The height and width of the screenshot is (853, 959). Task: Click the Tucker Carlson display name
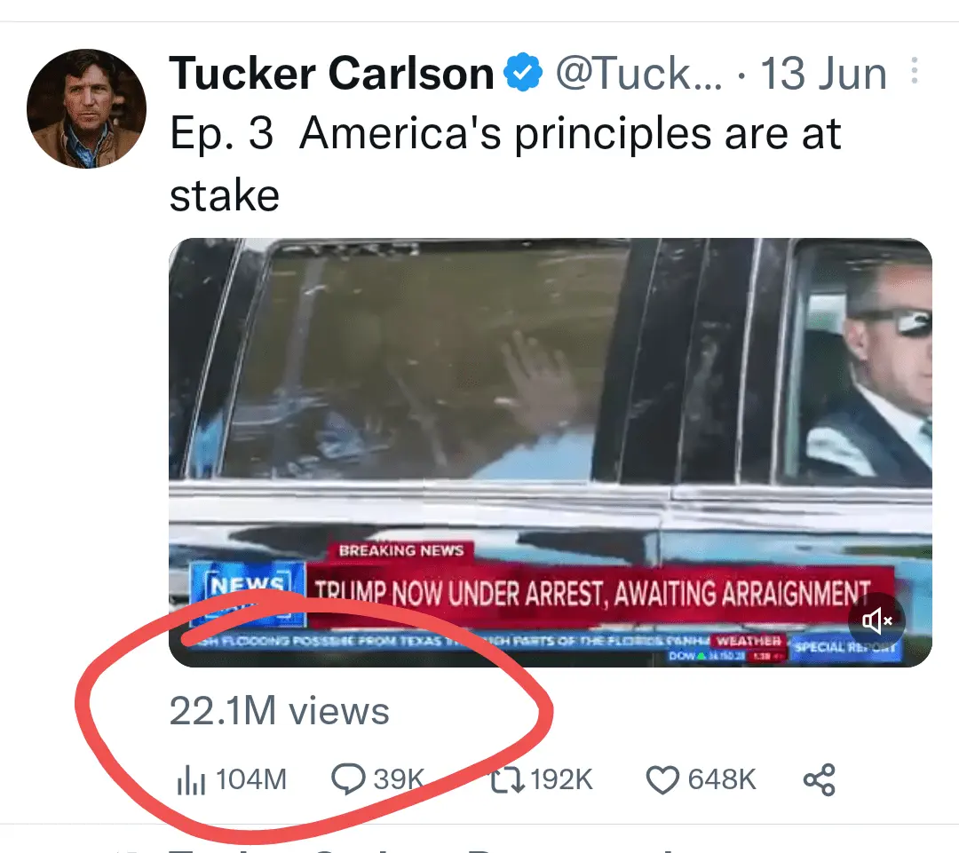(330, 75)
